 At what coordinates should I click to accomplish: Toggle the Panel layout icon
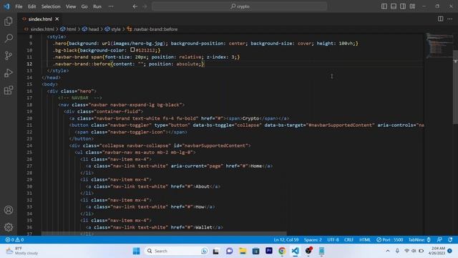394,6
